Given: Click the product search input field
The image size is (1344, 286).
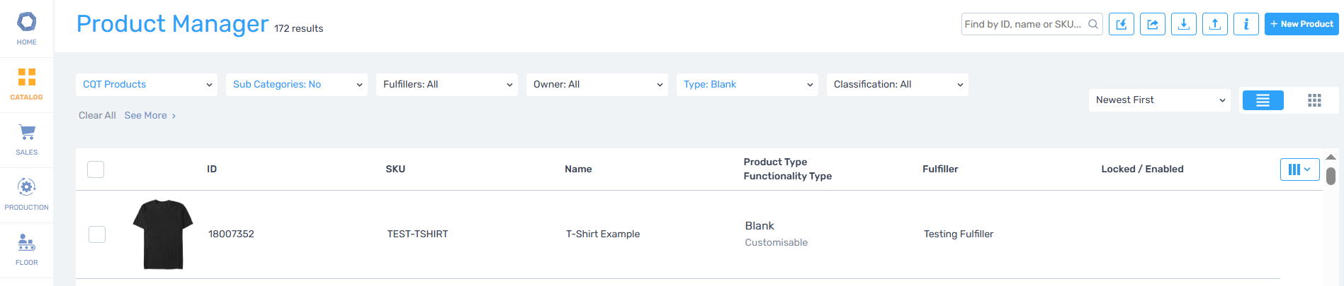Looking at the screenshot, I should coord(1023,24).
